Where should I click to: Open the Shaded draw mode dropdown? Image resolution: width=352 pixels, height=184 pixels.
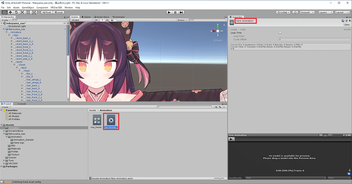pos(82,20)
